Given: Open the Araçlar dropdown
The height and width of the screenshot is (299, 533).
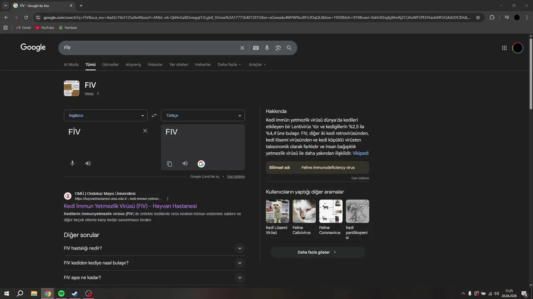Looking at the screenshot, I should pos(257,65).
